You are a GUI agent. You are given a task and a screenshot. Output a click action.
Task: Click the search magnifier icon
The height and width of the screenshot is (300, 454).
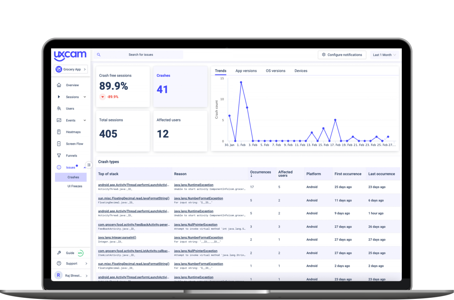point(98,54)
